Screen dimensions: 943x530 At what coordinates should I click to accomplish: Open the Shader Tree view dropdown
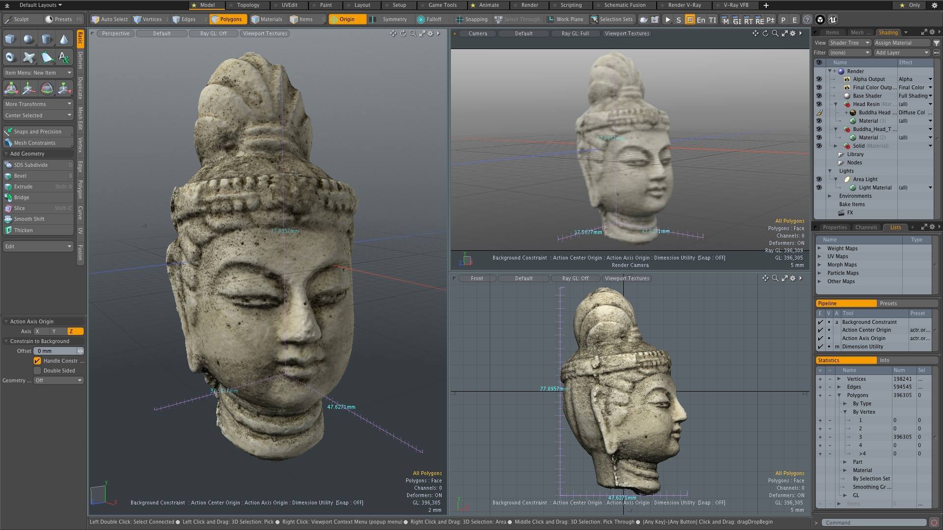coord(850,43)
